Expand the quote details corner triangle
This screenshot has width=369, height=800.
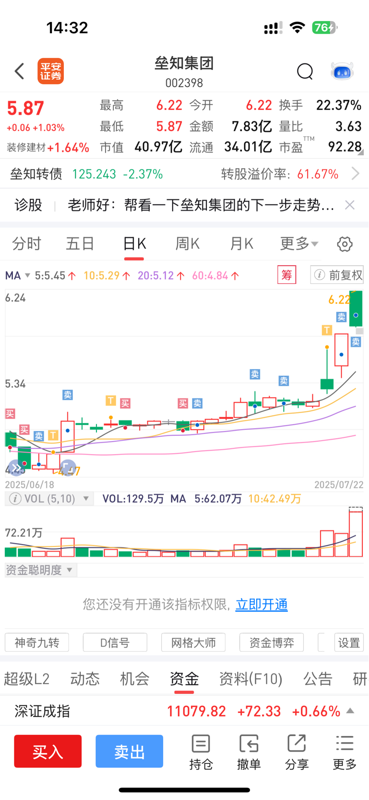pyautogui.click(x=360, y=152)
